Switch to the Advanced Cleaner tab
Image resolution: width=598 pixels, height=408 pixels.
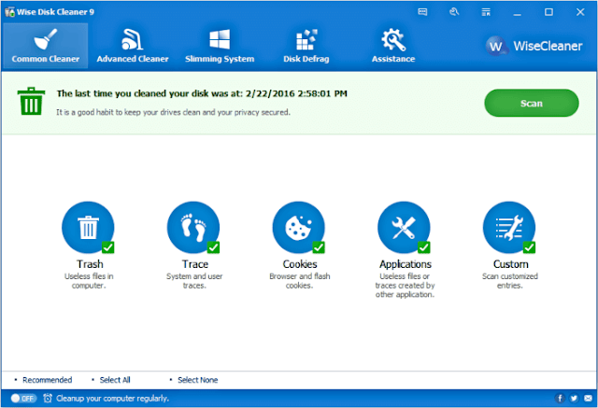pyautogui.click(x=133, y=46)
